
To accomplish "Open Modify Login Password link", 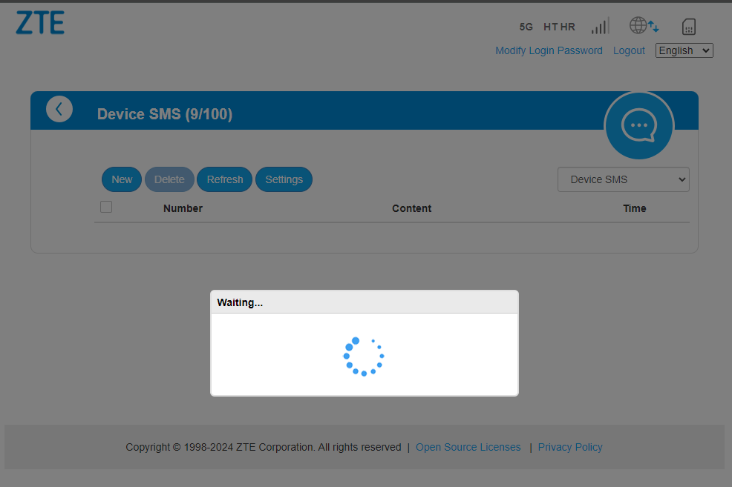I will pos(549,50).
